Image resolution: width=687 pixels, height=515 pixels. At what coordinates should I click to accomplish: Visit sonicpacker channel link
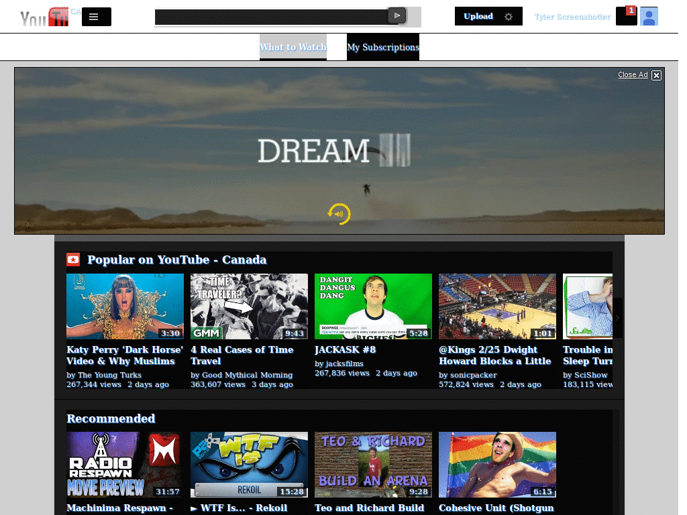(474, 375)
